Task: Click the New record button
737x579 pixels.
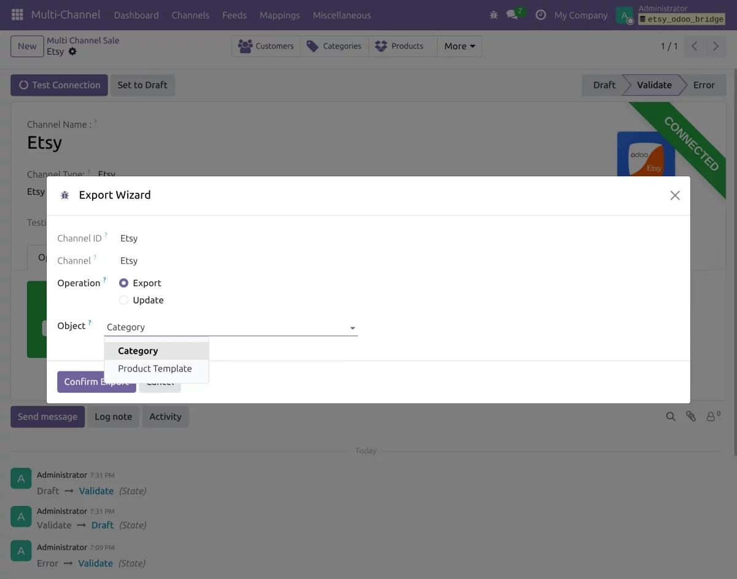Action: point(27,46)
